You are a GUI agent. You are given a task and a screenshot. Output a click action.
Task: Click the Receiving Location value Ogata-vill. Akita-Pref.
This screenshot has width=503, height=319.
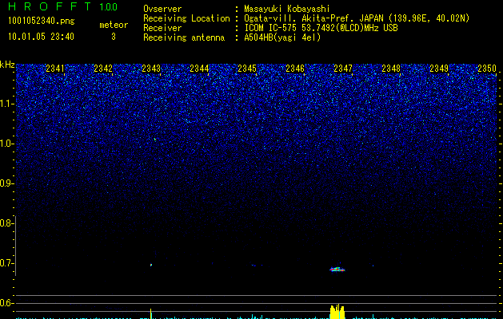click(300, 18)
